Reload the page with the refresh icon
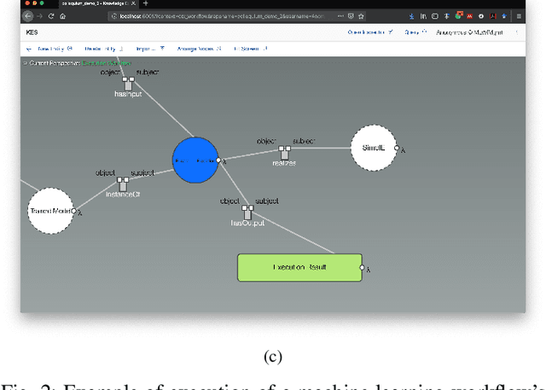This screenshot has width=546, height=390. pyautogui.click(x=50, y=16)
